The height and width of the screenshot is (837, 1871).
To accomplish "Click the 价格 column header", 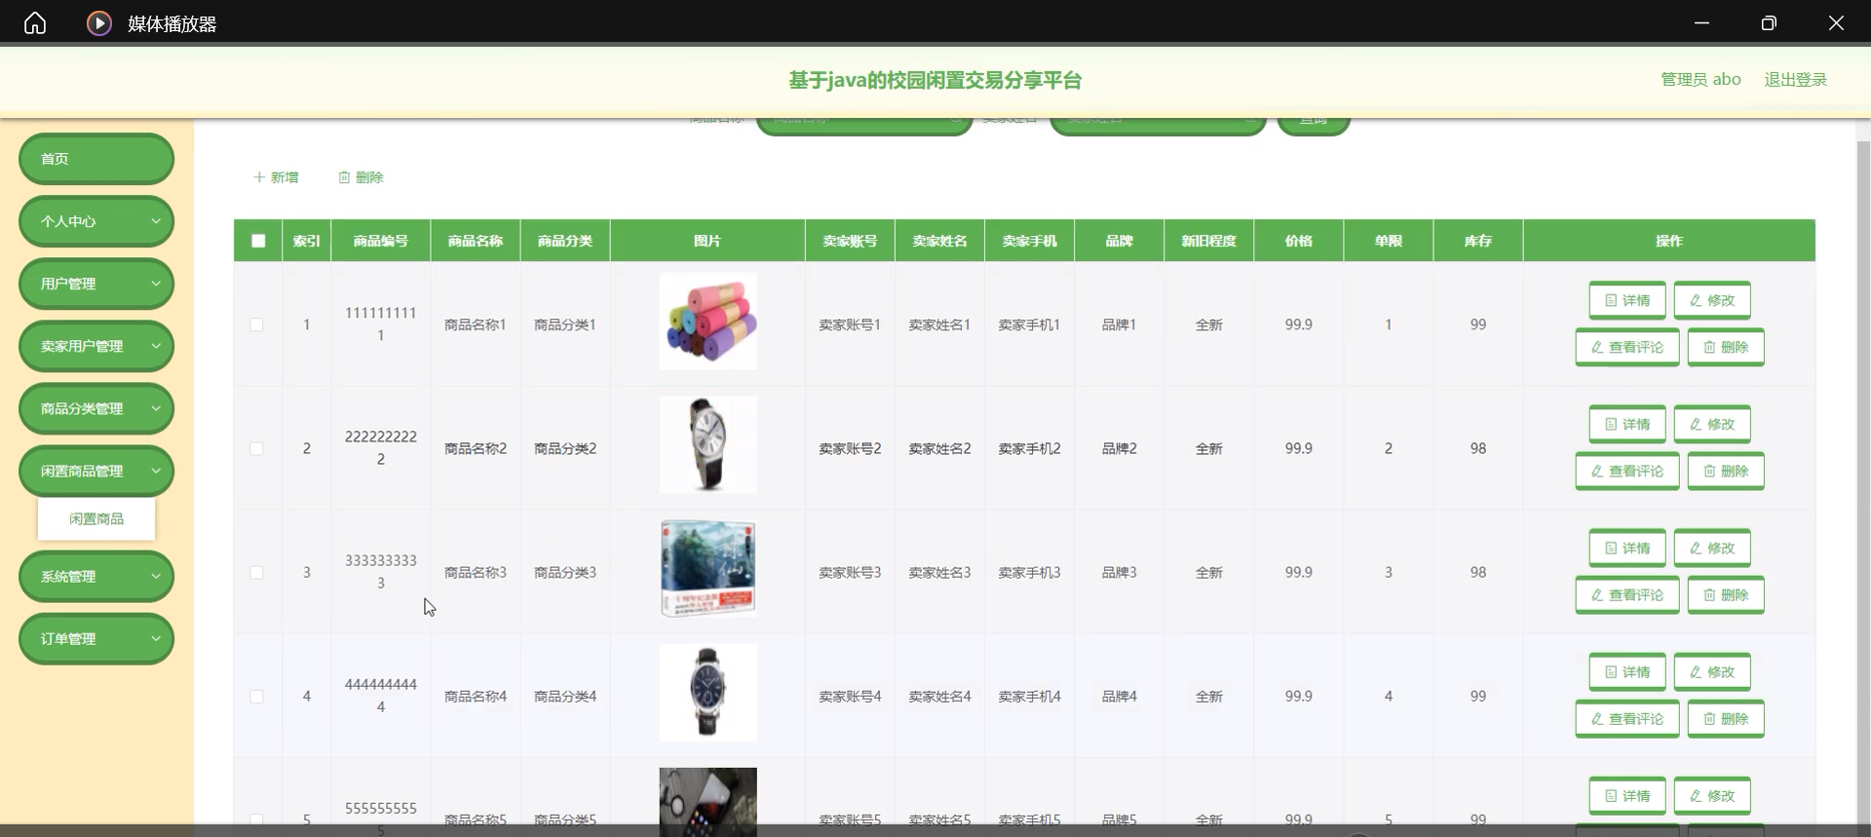I will point(1299,241).
